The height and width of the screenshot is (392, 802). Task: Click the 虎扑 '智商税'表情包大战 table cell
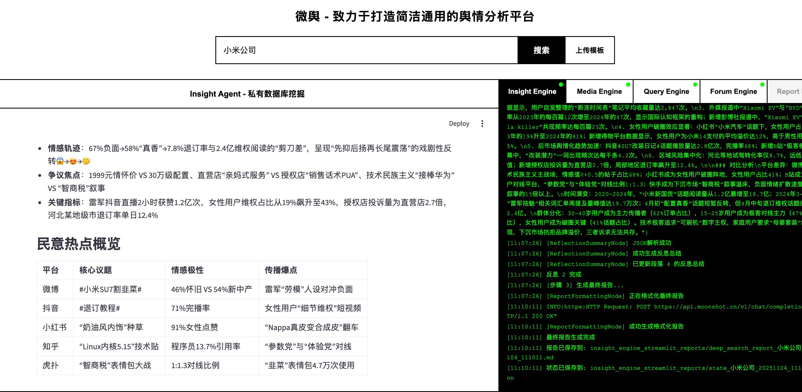click(x=115, y=366)
